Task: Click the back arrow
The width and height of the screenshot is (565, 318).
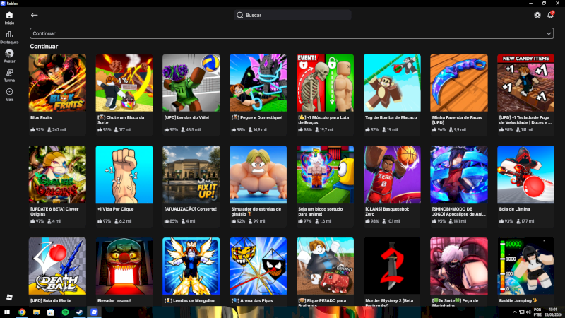Action: (x=34, y=15)
